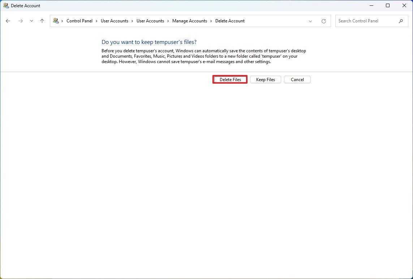Return to Manage Accounts via breadcrumb

190,21
